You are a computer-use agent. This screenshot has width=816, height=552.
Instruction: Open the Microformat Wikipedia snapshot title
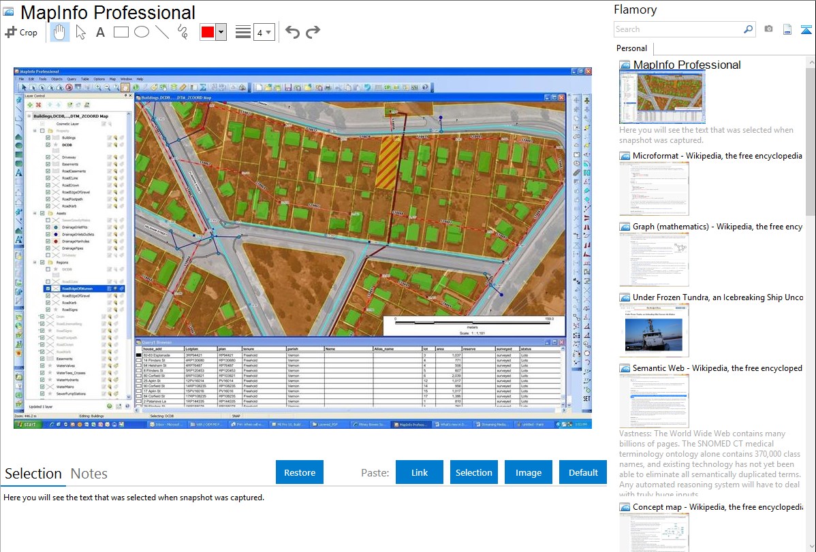[717, 156]
